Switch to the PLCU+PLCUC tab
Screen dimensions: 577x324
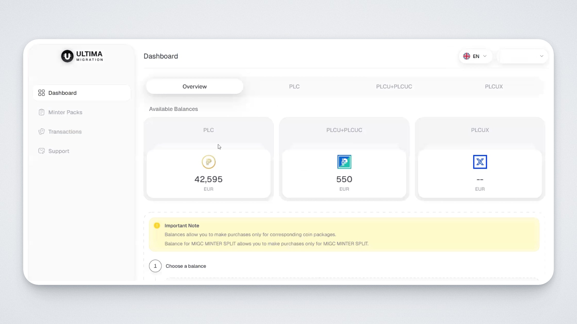[x=394, y=86]
